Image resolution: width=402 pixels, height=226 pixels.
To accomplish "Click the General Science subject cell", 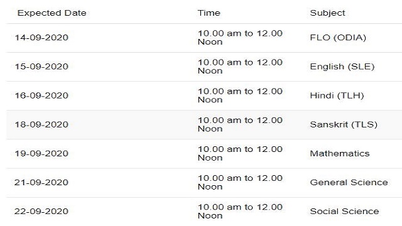I will point(349,182).
